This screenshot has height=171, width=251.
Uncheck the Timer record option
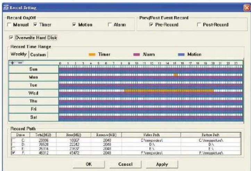tap(35, 25)
